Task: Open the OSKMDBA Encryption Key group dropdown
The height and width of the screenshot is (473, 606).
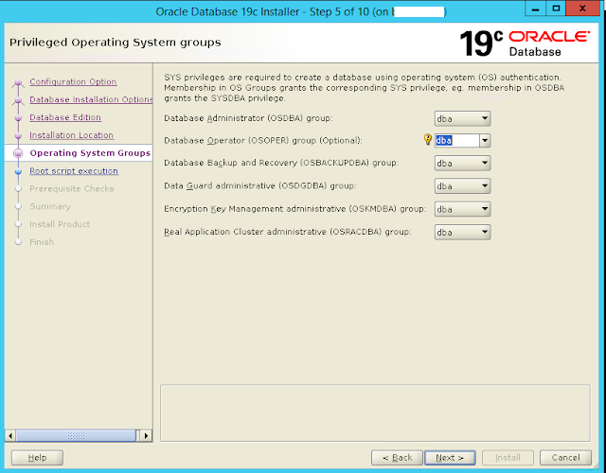Action: 462,209
